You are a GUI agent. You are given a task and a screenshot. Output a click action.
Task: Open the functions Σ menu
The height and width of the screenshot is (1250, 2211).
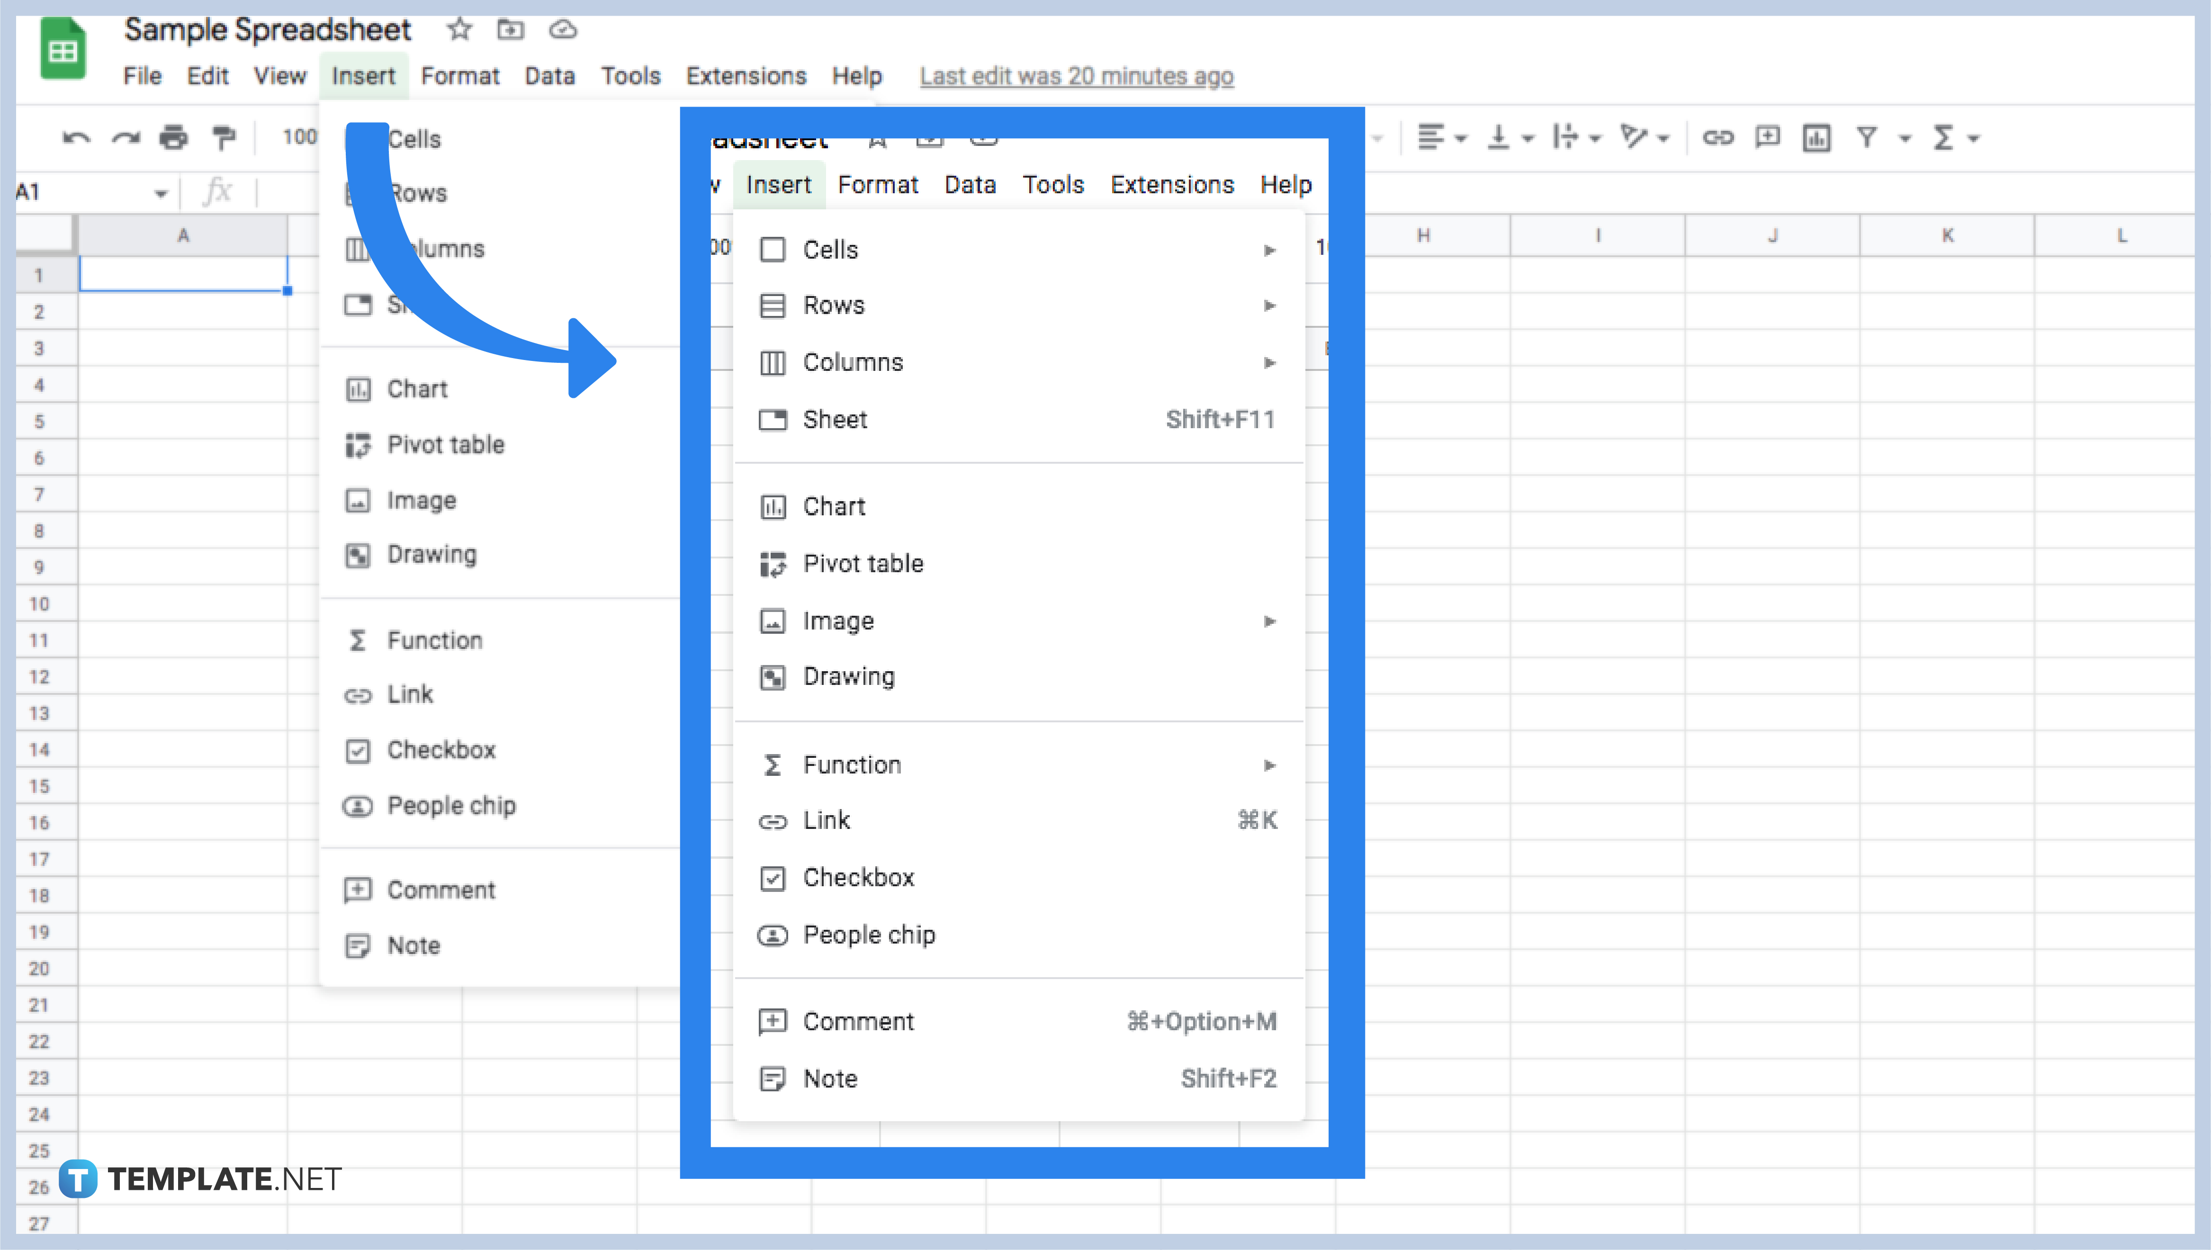pyautogui.click(x=1945, y=137)
